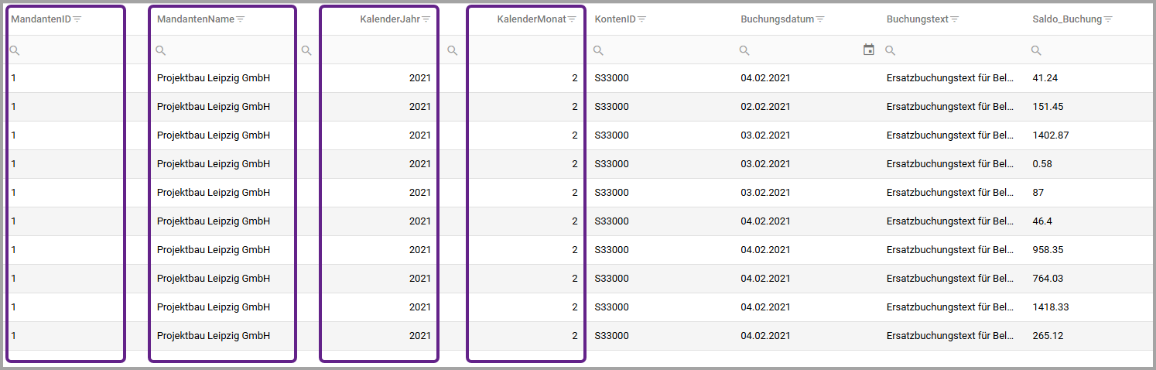
Task: Click the filter icon beside MandantenName header
Action: coord(241,19)
